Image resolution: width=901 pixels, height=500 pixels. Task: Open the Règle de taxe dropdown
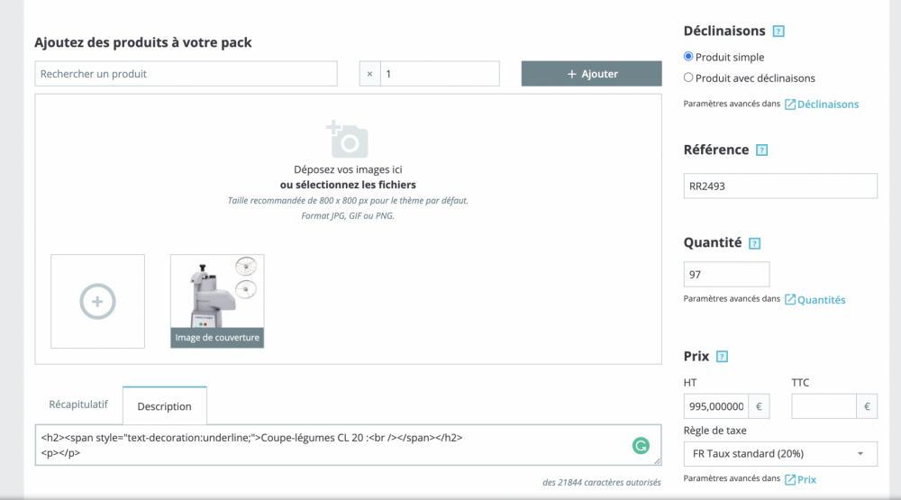780,453
